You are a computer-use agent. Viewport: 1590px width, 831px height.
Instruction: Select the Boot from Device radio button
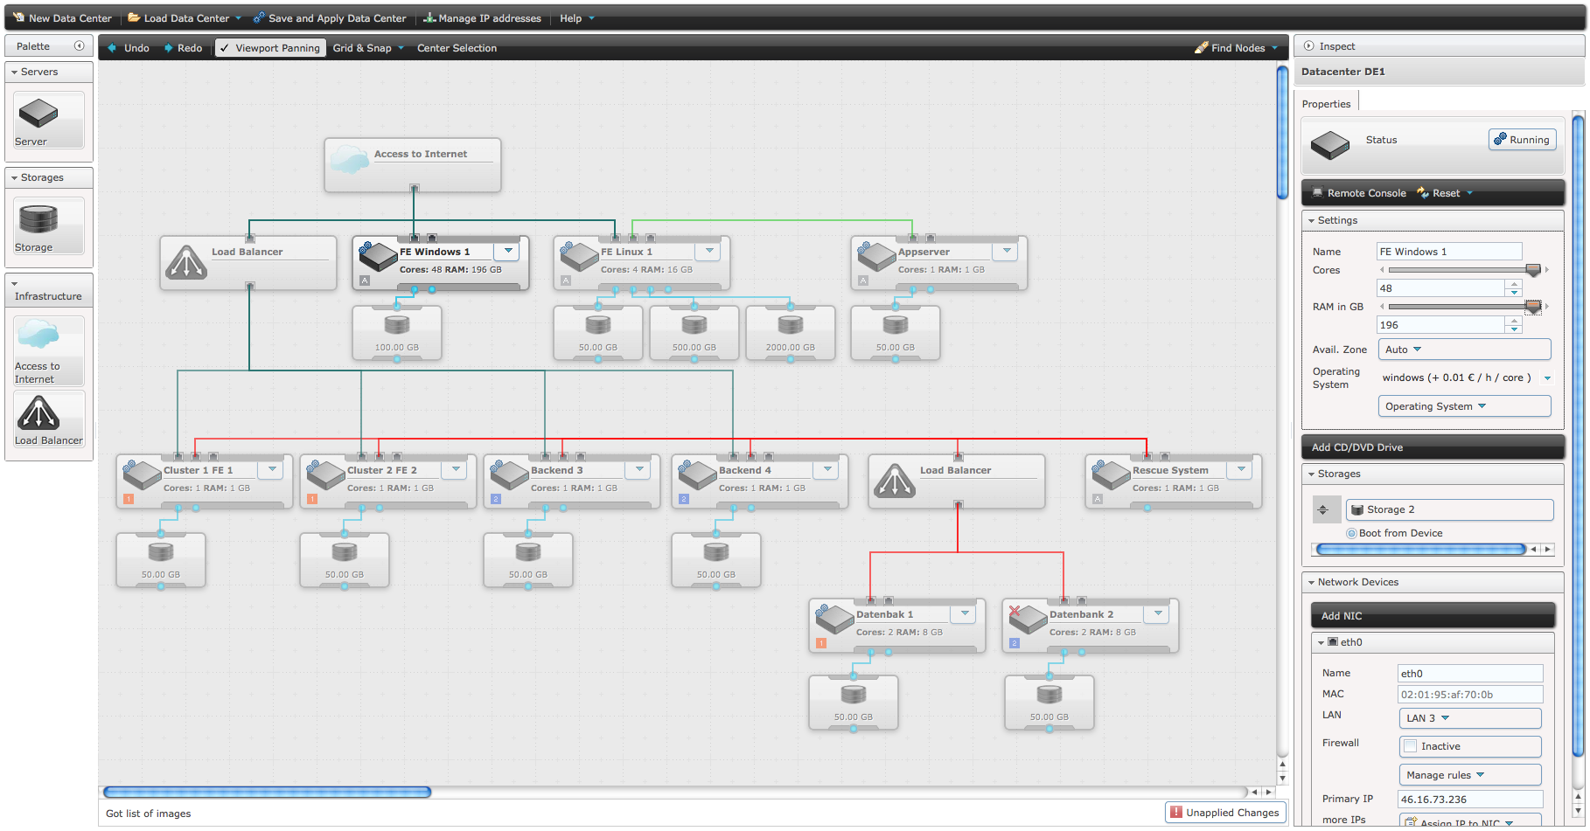click(1351, 533)
